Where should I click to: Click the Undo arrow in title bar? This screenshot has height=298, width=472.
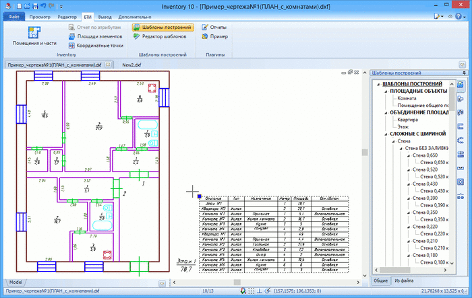tap(43, 5)
